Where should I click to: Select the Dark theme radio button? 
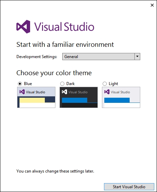62,84
